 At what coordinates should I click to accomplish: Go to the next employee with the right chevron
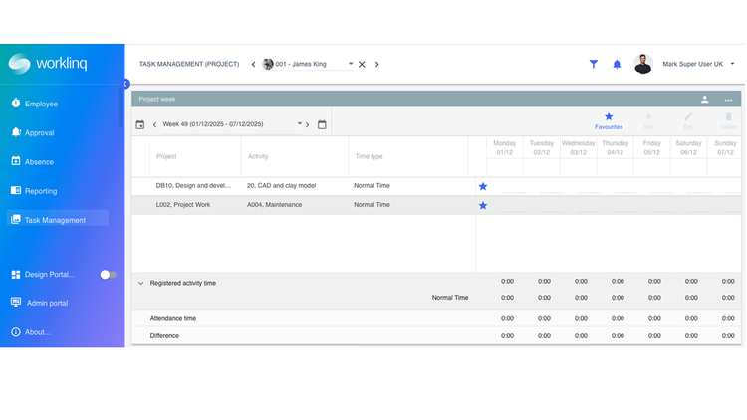coord(376,65)
